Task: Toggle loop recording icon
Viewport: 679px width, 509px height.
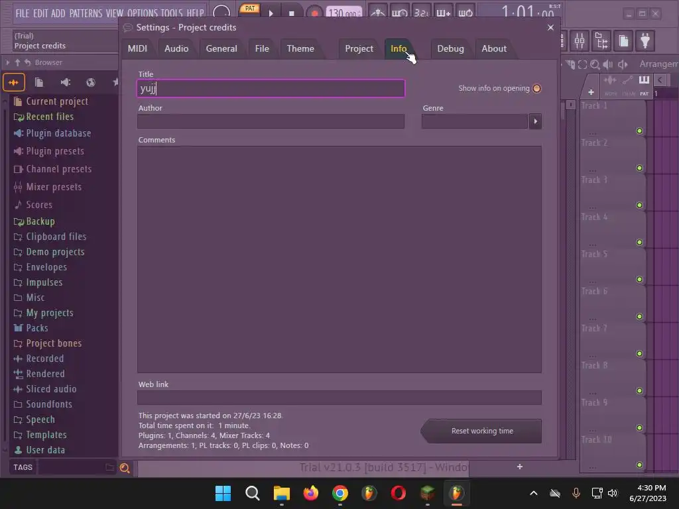Action: [x=465, y=13]
